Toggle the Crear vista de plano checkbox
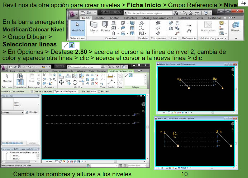 tap(32, 91)
